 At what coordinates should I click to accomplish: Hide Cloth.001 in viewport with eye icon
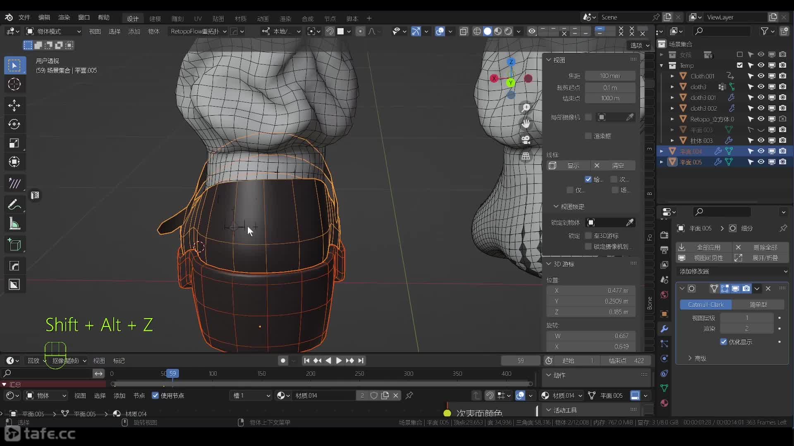click(761, 76)
